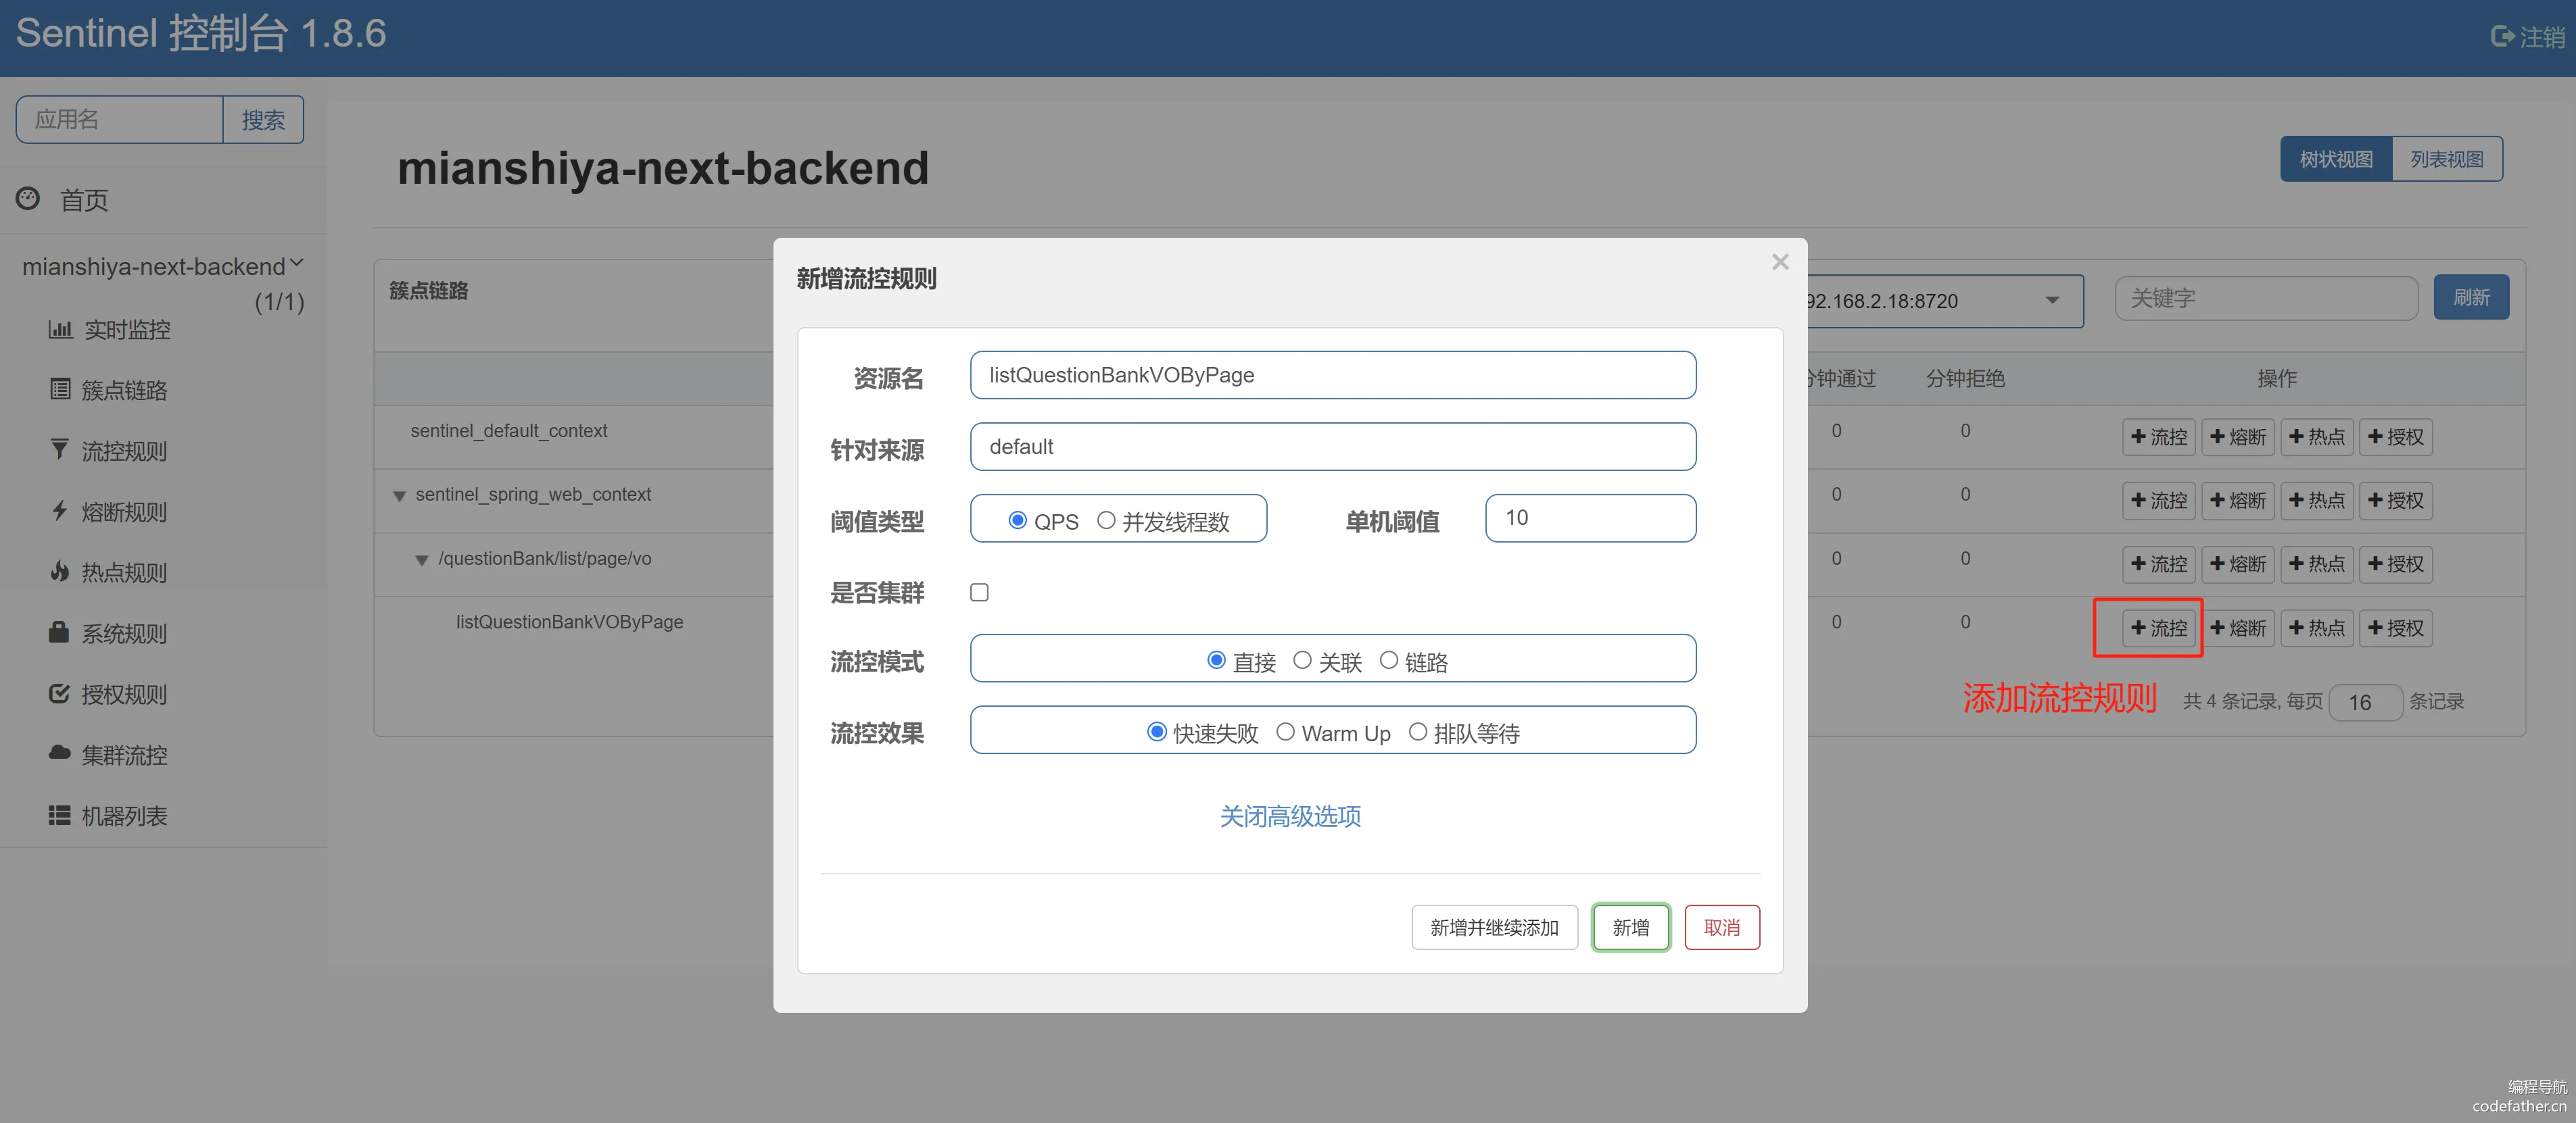The image size is (2576, 1123).
Task: Close the 新增流控规则 dialog with X
Action: click(1780, 261)
